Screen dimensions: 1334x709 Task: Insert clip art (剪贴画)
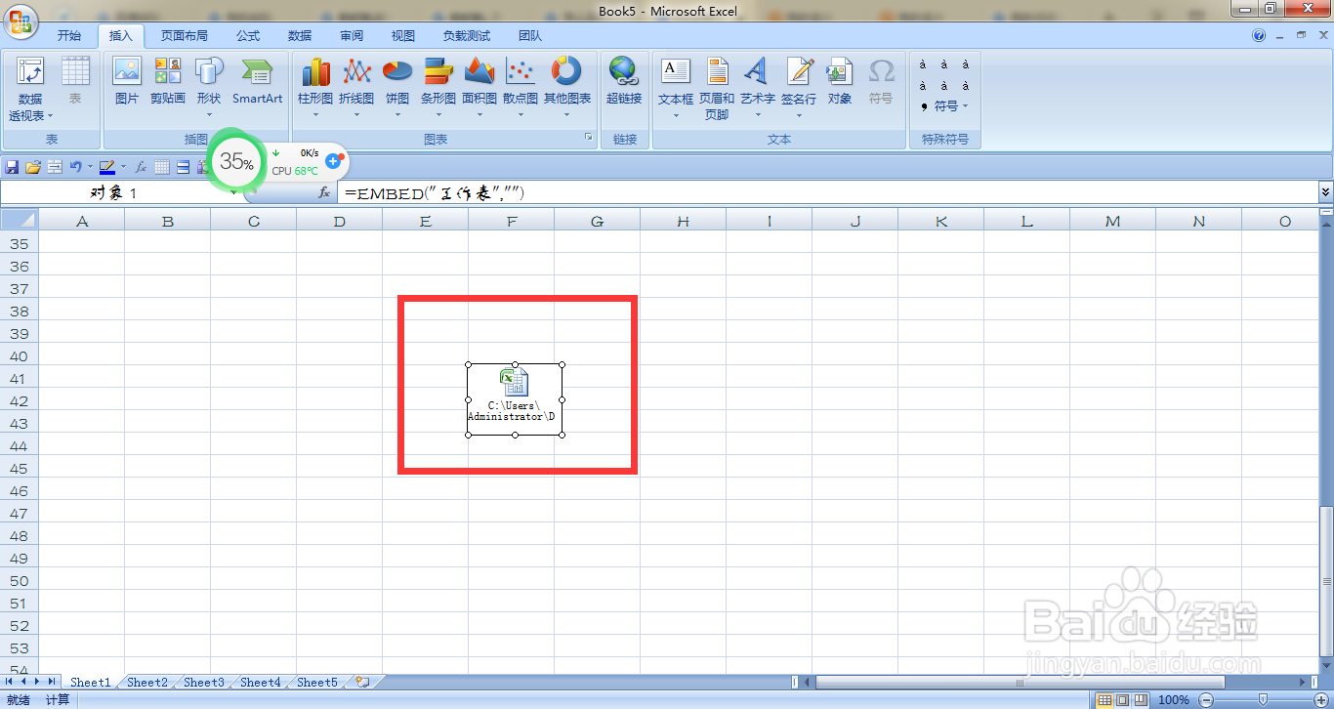pos(168,82)
